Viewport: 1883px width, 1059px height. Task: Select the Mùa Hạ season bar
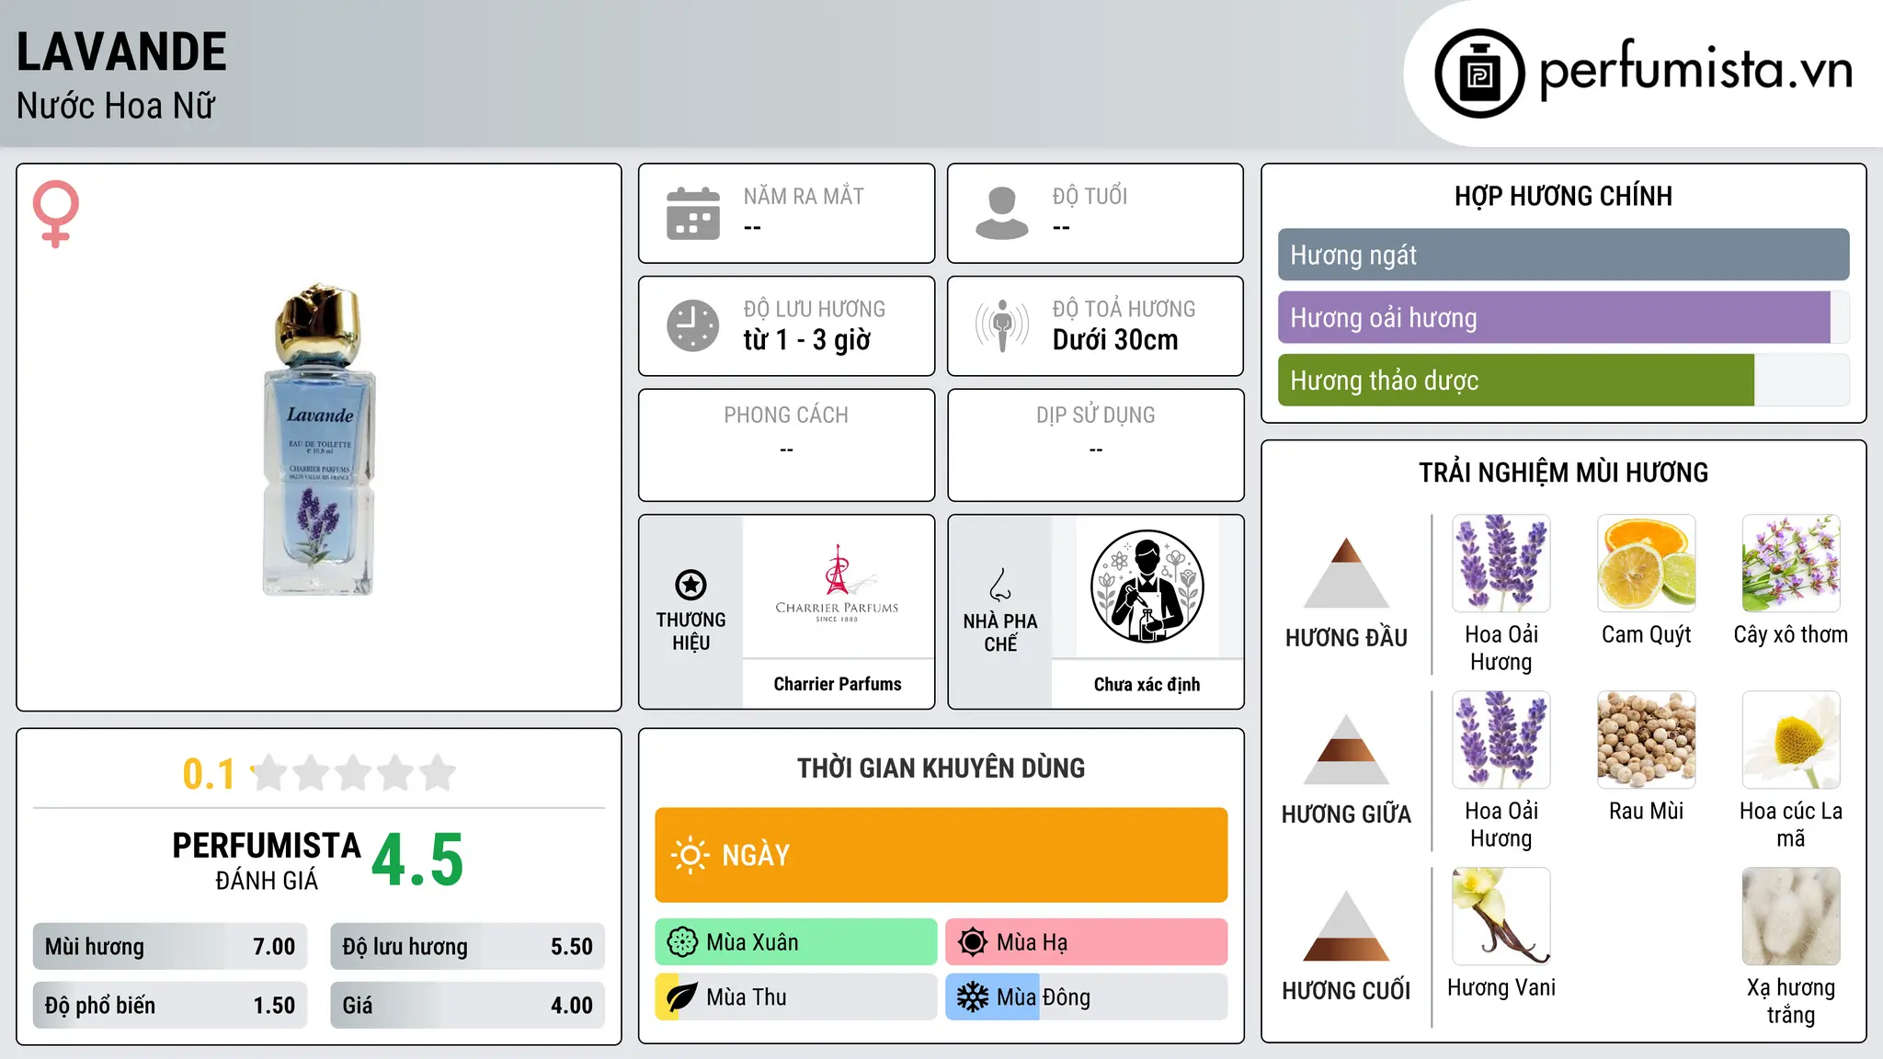pyautogui.click(x=1087, y=942)
